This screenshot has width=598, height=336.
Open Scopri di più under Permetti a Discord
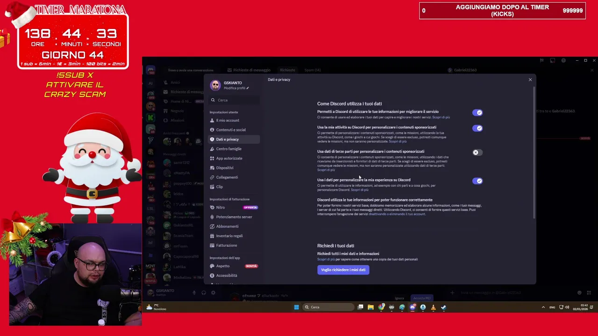(x=441, y=117)
